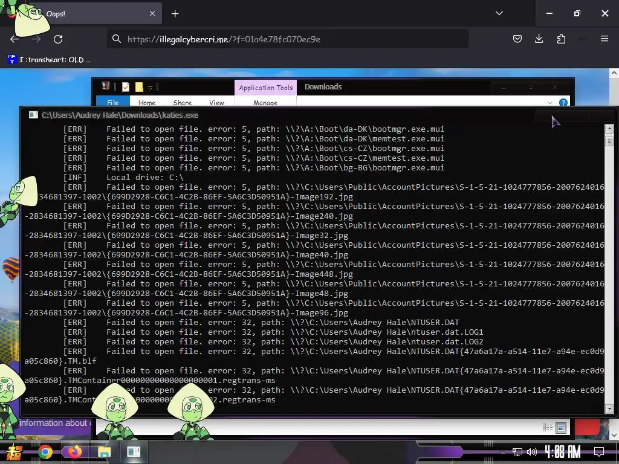Open the Firefox hamburger application menu
The width and height of the screenshot is (619, 464).
tap(604, 39)
